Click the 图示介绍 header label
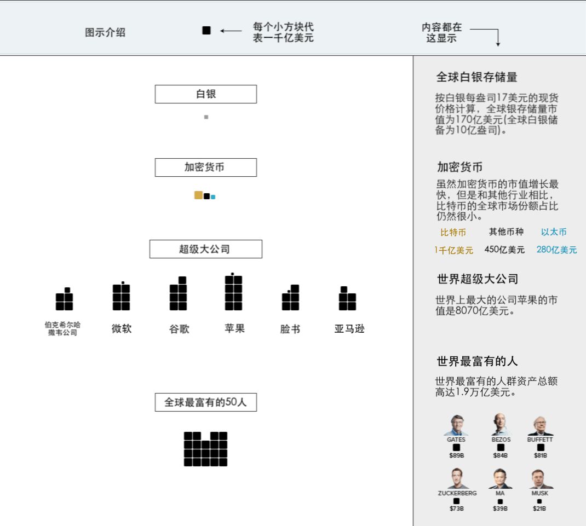Screen dimensions: 586x526 tap(105, 32)
